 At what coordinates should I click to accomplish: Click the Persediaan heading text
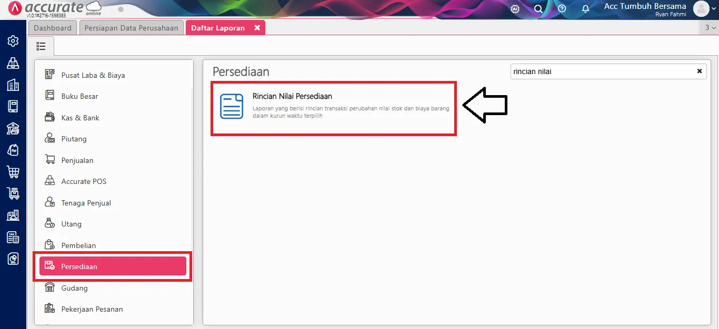pos(241,71)
